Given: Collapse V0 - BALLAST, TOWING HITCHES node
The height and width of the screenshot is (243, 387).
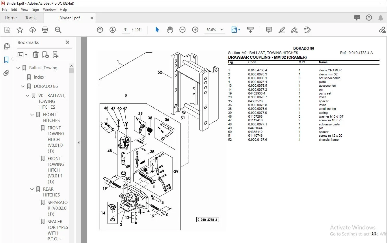Looking at the screenshot, I should [x=28, y=96].
